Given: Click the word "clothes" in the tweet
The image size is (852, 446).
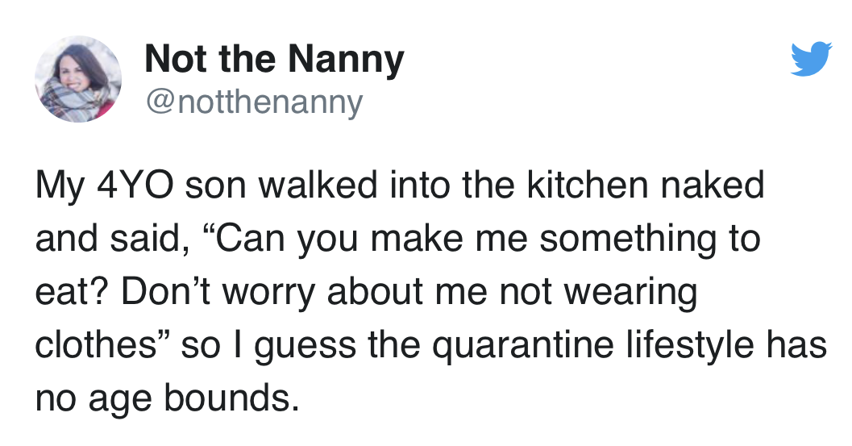Looking at the screenshot, I should pyautogui.click(x=89, y=345).
